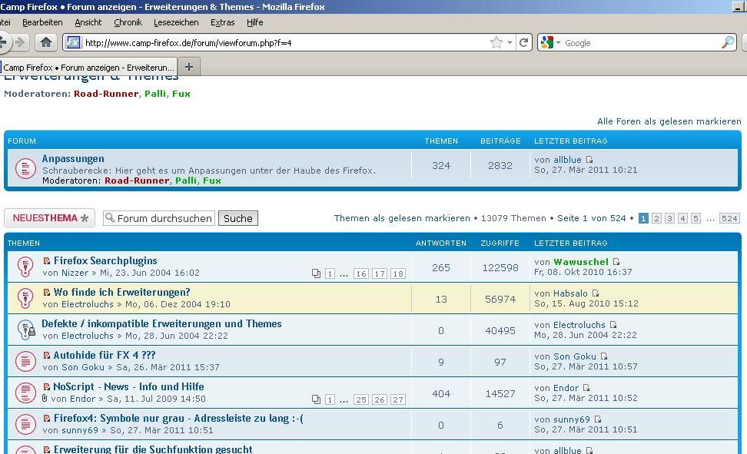Open the Bearbeiten menu
This screenshot has width=747, height=454.
[x=42, y=22]
